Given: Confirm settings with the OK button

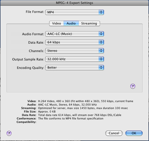Looking at the screenshot, I should pyautogui.click(x=134, y=133).
